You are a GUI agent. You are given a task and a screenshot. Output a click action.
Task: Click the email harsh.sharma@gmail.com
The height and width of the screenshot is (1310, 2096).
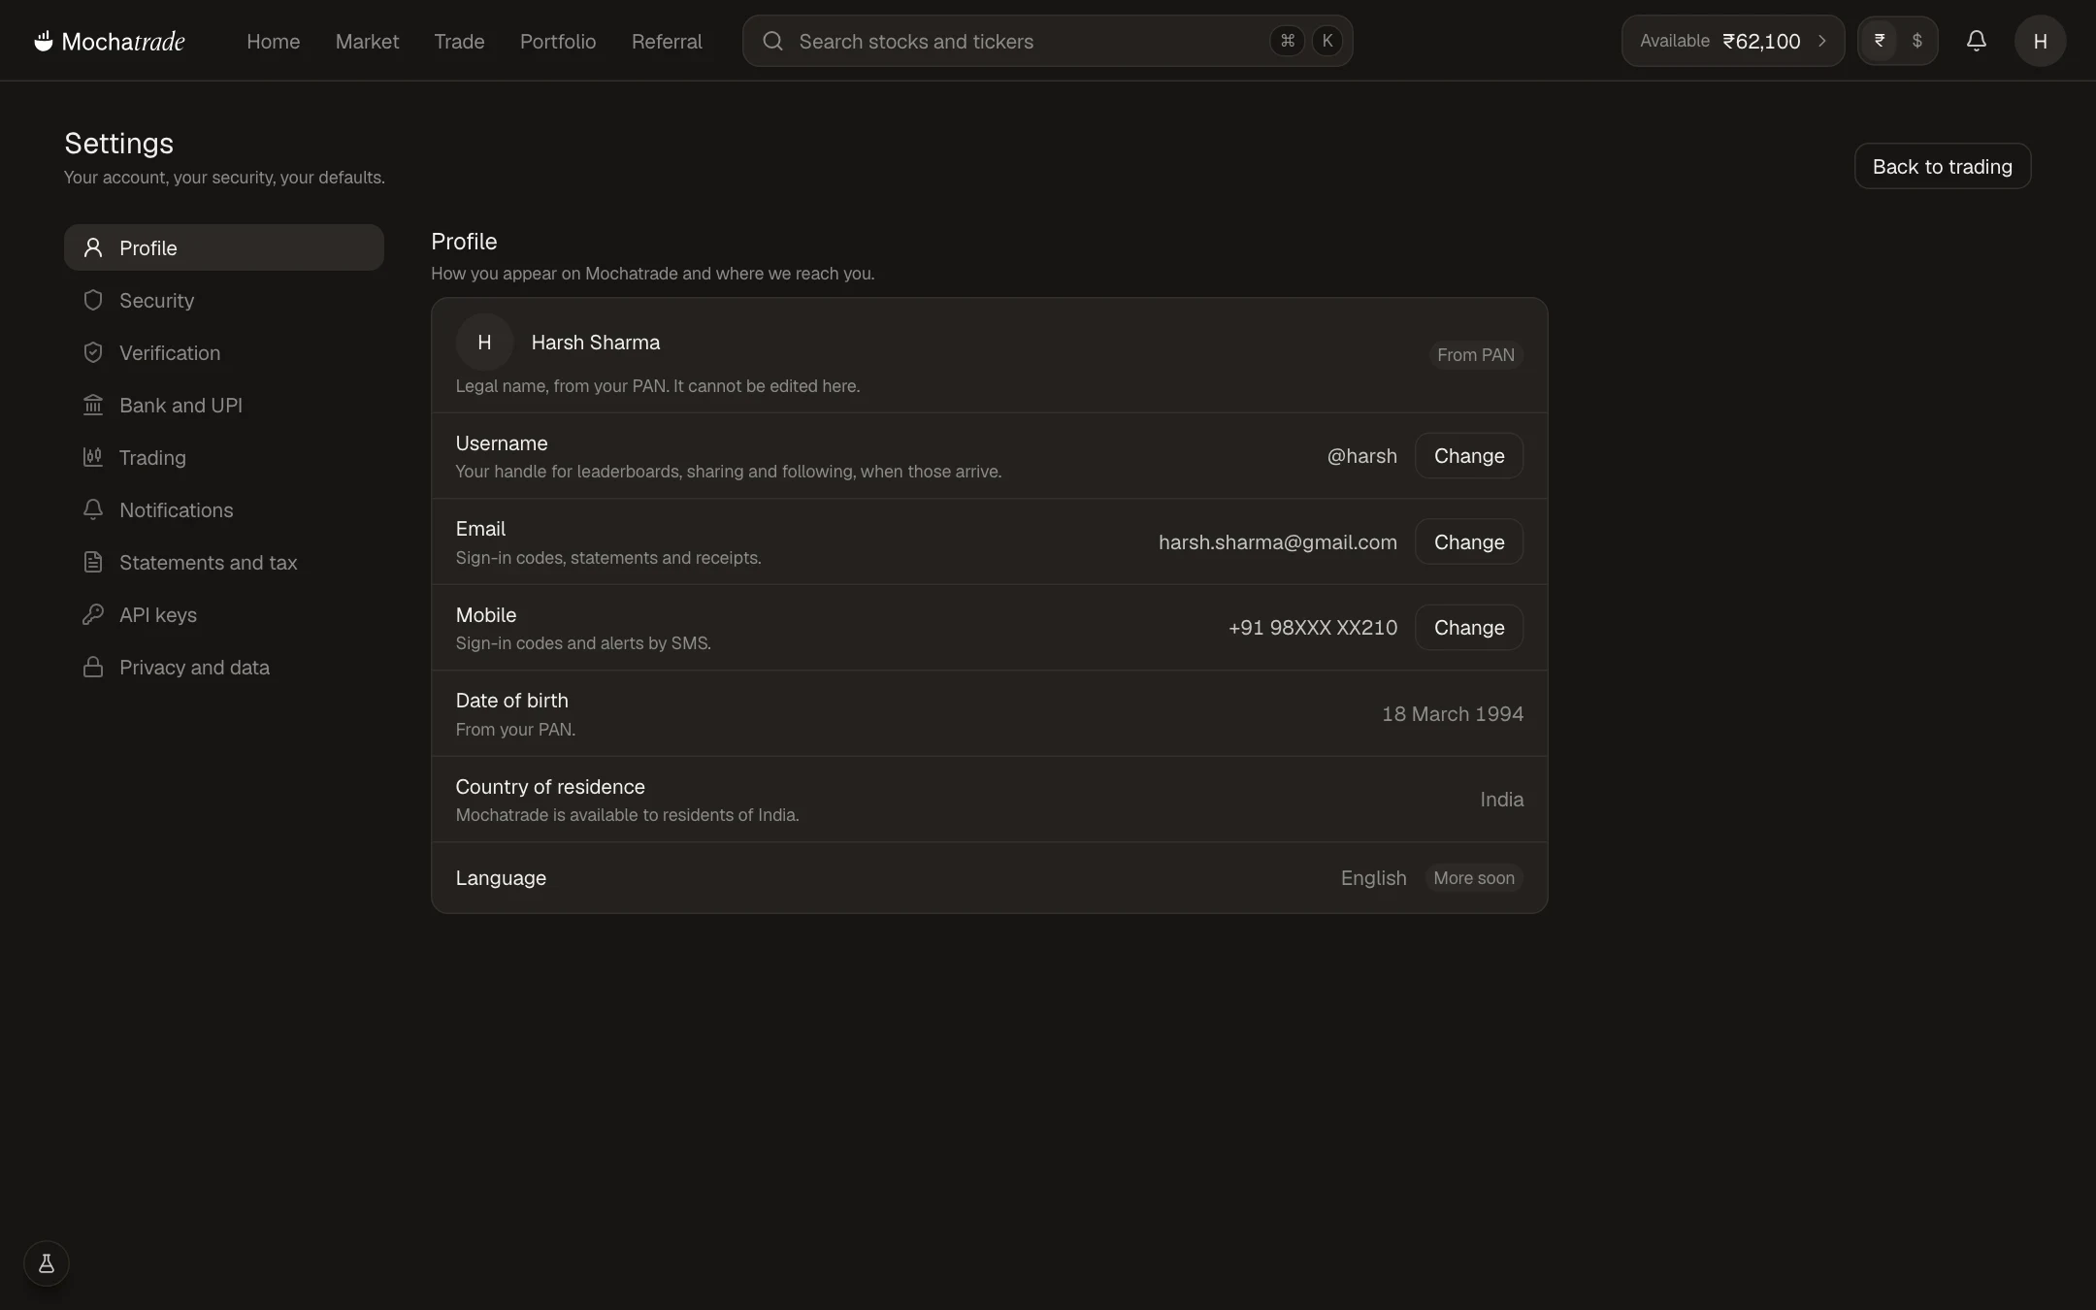tap(1277, 541)
